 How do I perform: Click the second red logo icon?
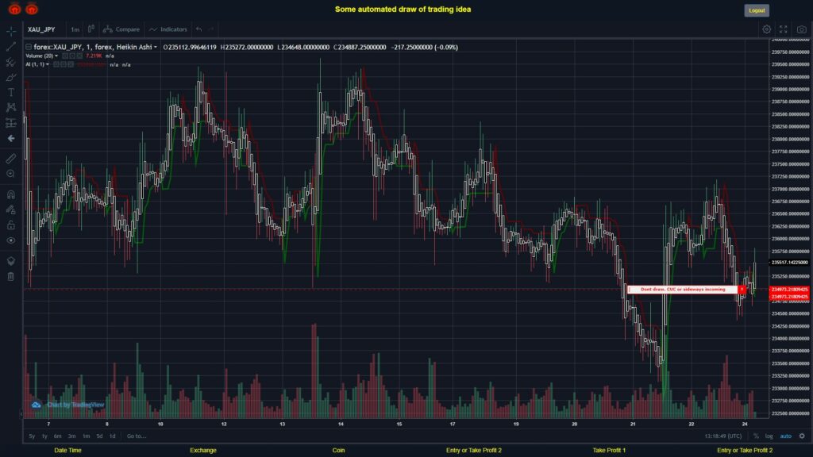(x=32, y=9)
